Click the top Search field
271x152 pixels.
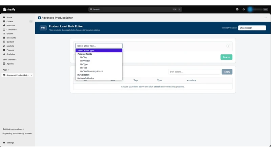pos(135,9)
